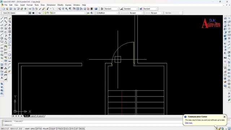Screen dimensions: 231x130
Task: Open the AutoCAD Classic workspace dropdown
Action: click(x=15, y=13)
